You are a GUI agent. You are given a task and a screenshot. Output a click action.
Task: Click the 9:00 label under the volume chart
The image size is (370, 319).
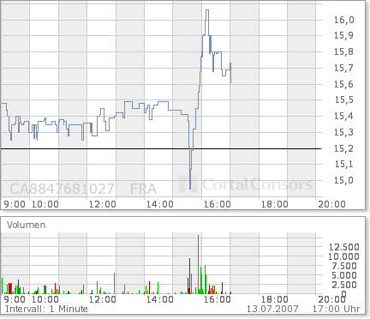pos(15,299)
